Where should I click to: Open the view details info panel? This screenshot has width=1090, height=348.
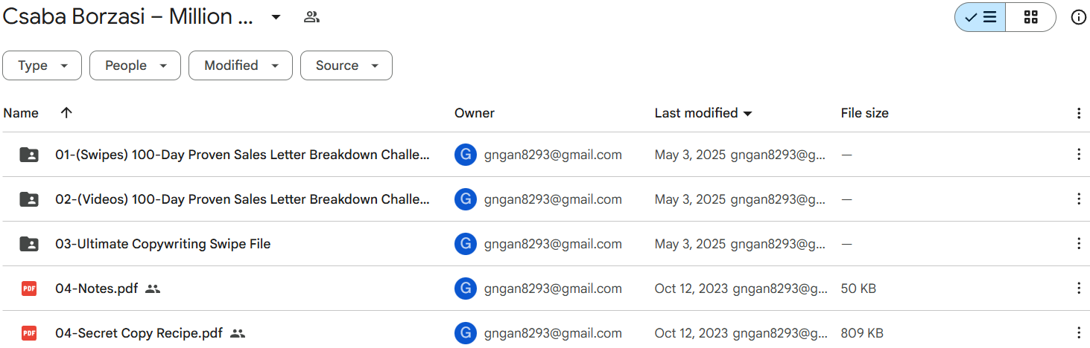[x=1078, y=17]
